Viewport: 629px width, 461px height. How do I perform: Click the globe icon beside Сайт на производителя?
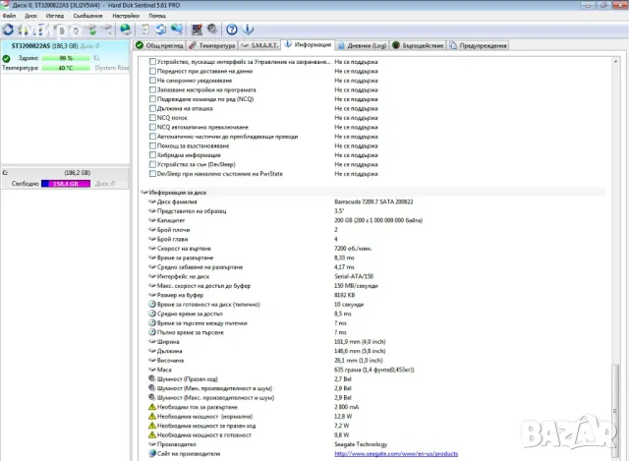(x=151, y=453)
